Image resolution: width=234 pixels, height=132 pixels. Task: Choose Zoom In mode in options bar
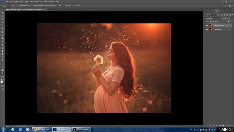10,5
